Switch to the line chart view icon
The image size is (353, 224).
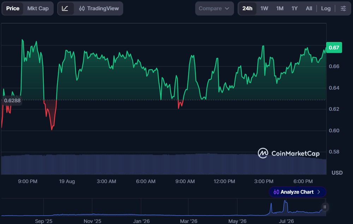click(65, 8)
